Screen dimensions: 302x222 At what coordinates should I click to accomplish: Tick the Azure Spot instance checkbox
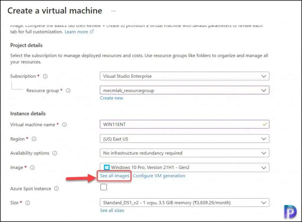104,187
